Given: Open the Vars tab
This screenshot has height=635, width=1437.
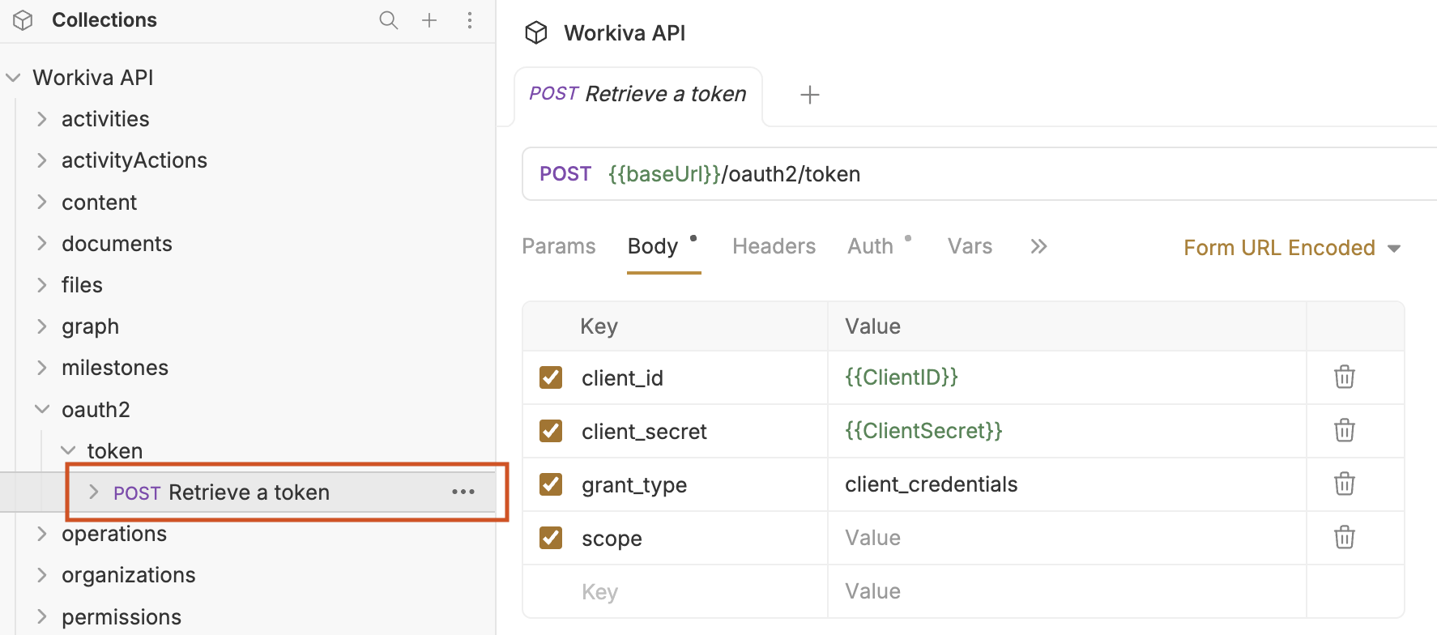Looking at the screenshot, I should click(970, 246).
